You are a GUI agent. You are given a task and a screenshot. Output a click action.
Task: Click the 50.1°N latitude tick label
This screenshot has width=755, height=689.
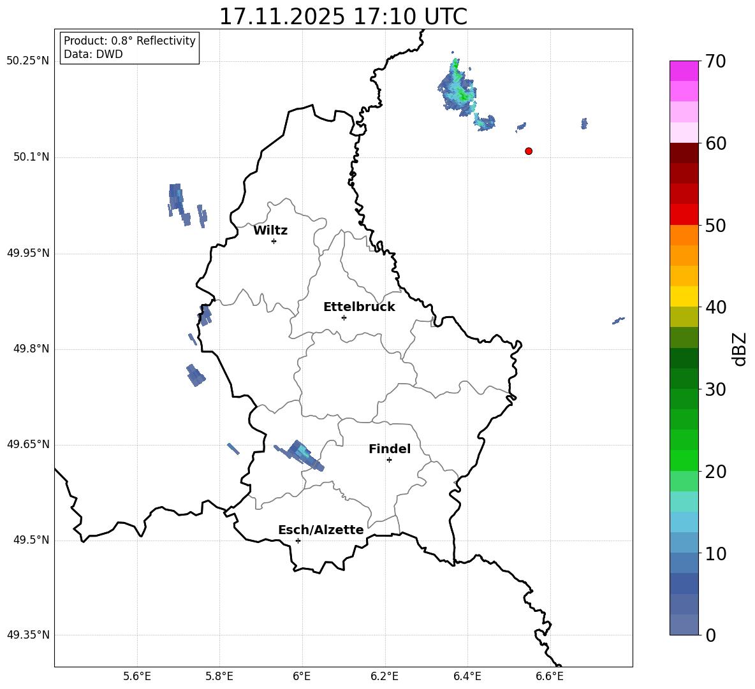28,157
